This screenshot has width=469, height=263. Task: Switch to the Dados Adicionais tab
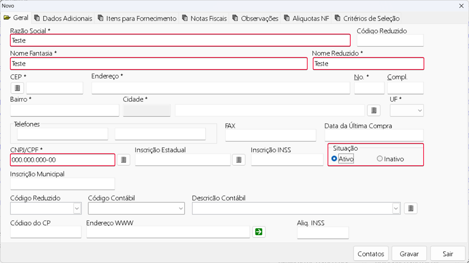pyautogui.click(x=63, y=18)
